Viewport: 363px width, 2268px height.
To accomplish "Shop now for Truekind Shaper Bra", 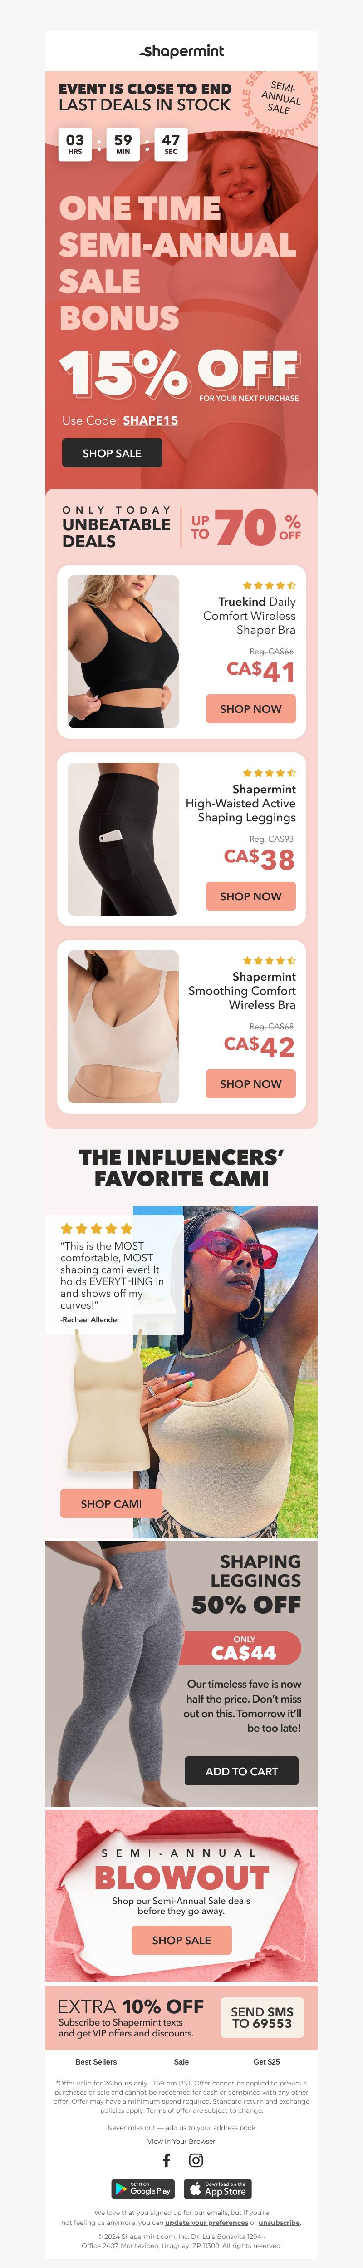I will pyautogui.click(x=250, y=709).
